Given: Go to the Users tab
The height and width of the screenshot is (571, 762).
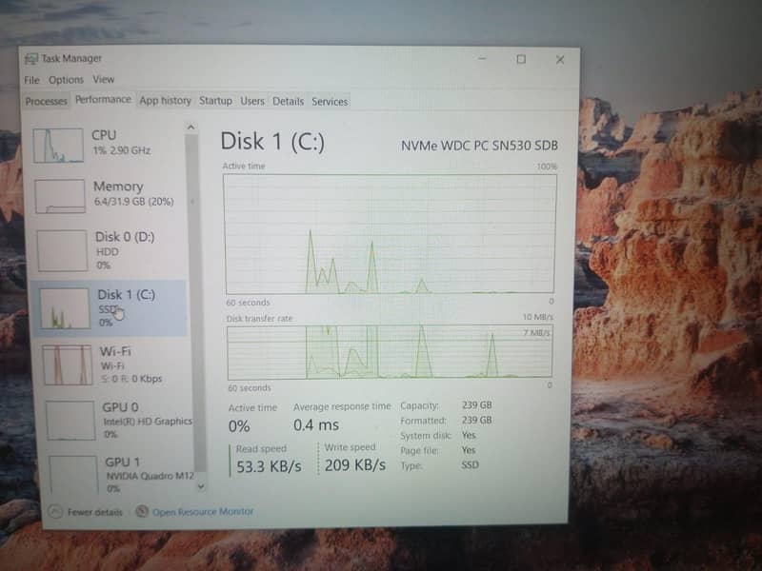Looking at the screenshot, I should click(x=252, y=101).
